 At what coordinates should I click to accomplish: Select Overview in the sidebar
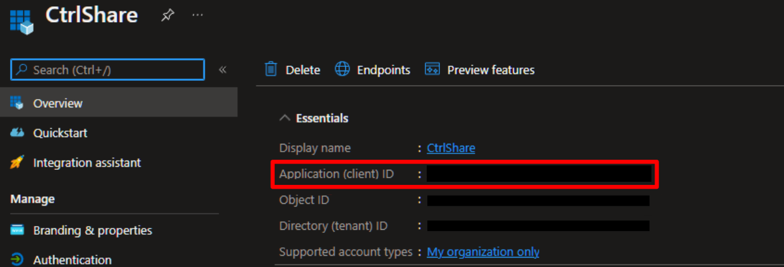(119, 103)
